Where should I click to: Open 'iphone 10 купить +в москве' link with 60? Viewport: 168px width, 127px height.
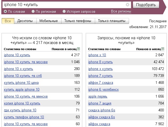click(26, 124)
